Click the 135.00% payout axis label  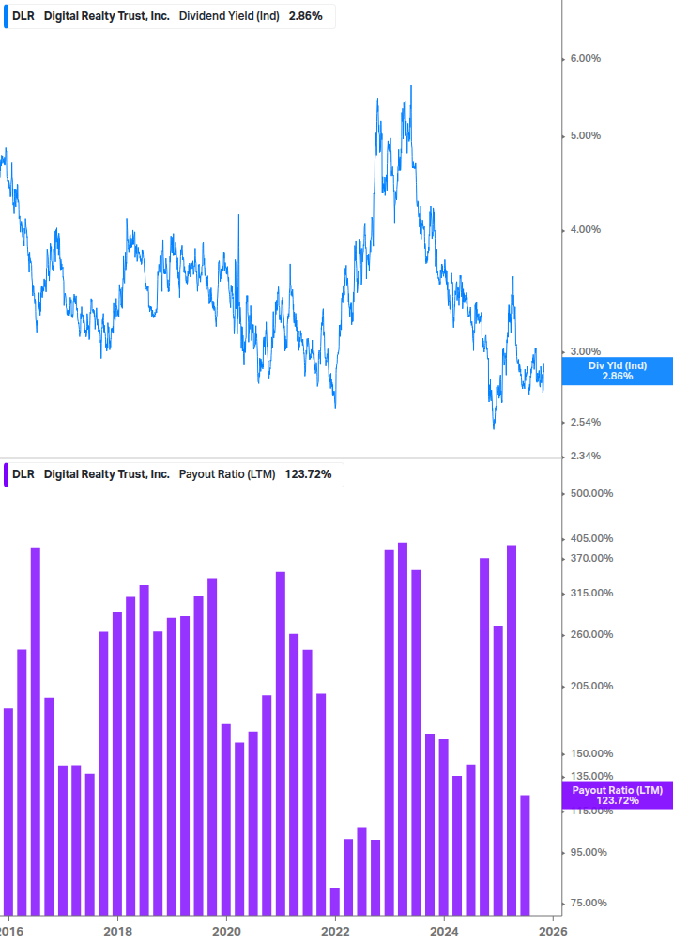point(591,776)
